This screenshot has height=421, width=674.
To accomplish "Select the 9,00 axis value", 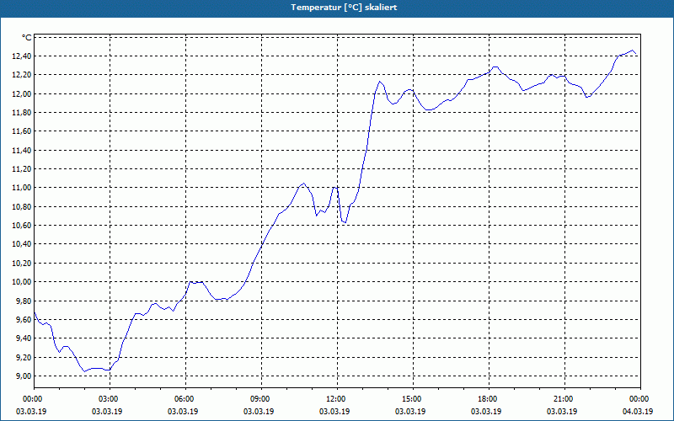I will 24,376.
